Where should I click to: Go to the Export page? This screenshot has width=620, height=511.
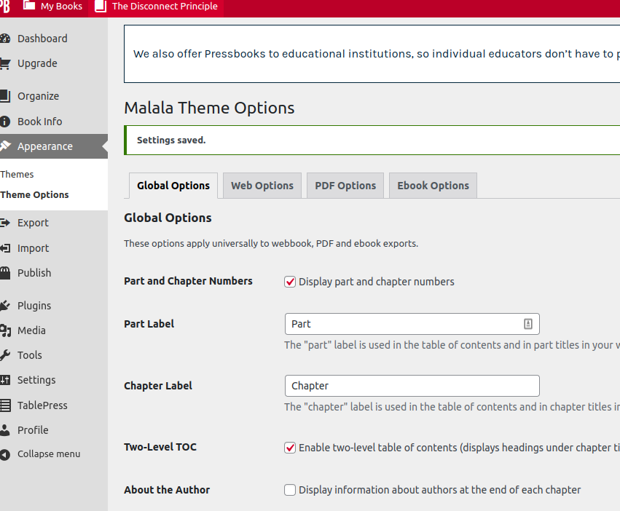click(33, 223)
